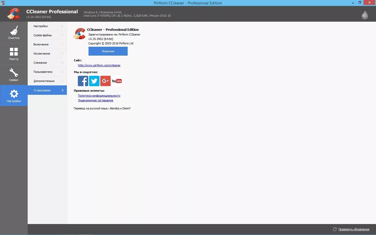Click the Зарегистрировано на: Piriform CCleaner text
The image size is (376, 235).
tap(114, 34)
